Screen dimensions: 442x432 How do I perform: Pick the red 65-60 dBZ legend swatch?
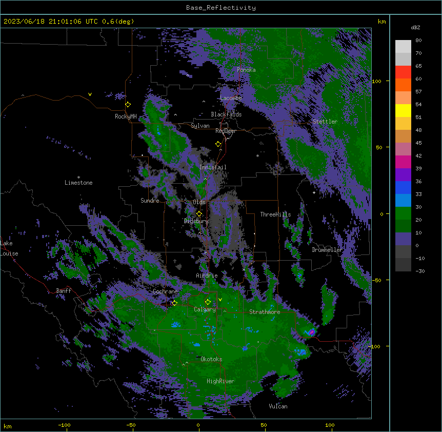coord(403,72)
